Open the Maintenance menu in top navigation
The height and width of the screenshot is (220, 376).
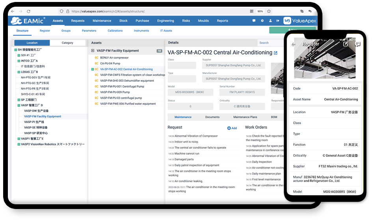102,21
